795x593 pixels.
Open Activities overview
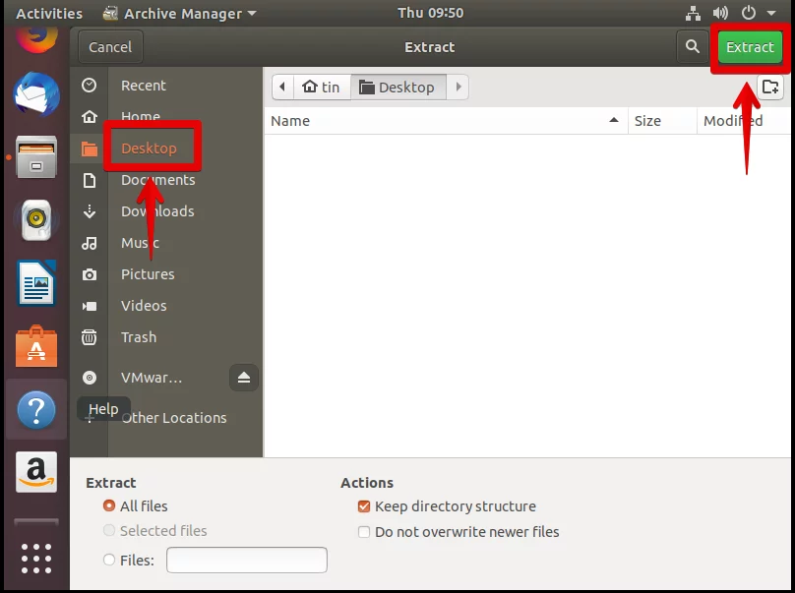(49, 13)
